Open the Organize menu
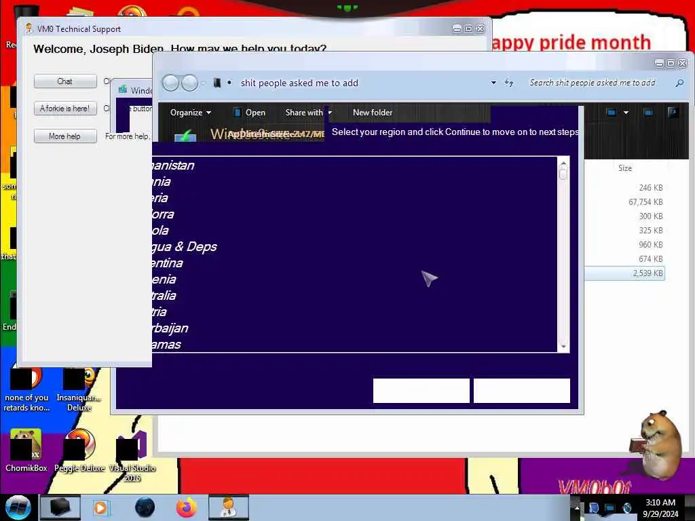This screenshot has width=695, height=521. coord(191,113)
